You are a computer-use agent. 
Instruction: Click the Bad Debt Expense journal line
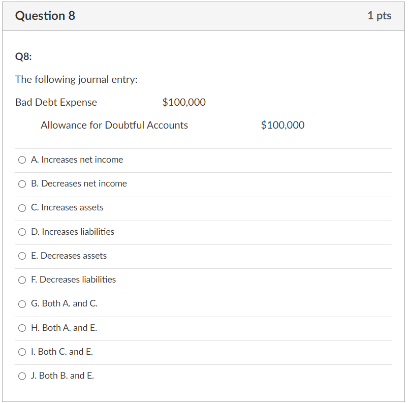[56, 102]
